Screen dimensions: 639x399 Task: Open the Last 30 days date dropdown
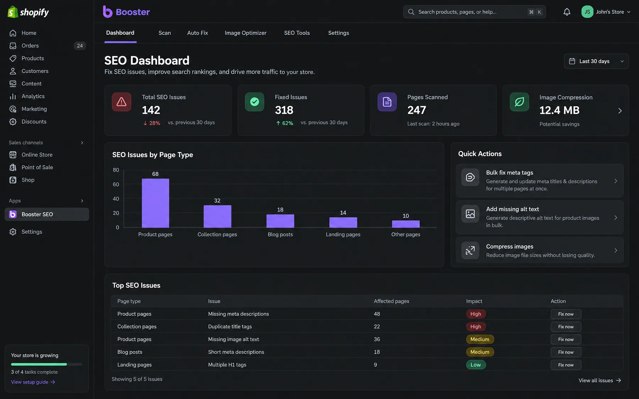[596, 61]
